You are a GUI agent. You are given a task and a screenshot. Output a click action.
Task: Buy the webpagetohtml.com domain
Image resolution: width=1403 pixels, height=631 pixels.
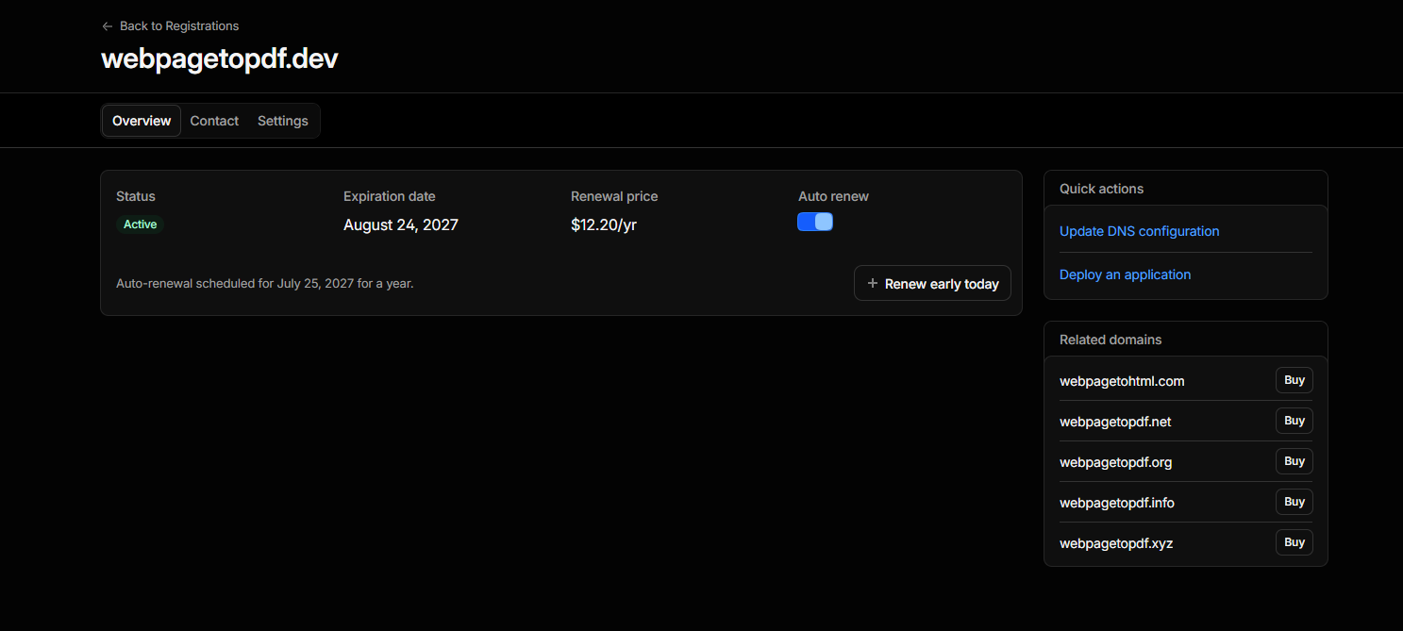(x=1294, y=380)
